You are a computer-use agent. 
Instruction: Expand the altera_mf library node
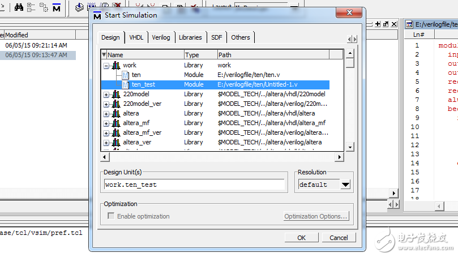106,123
